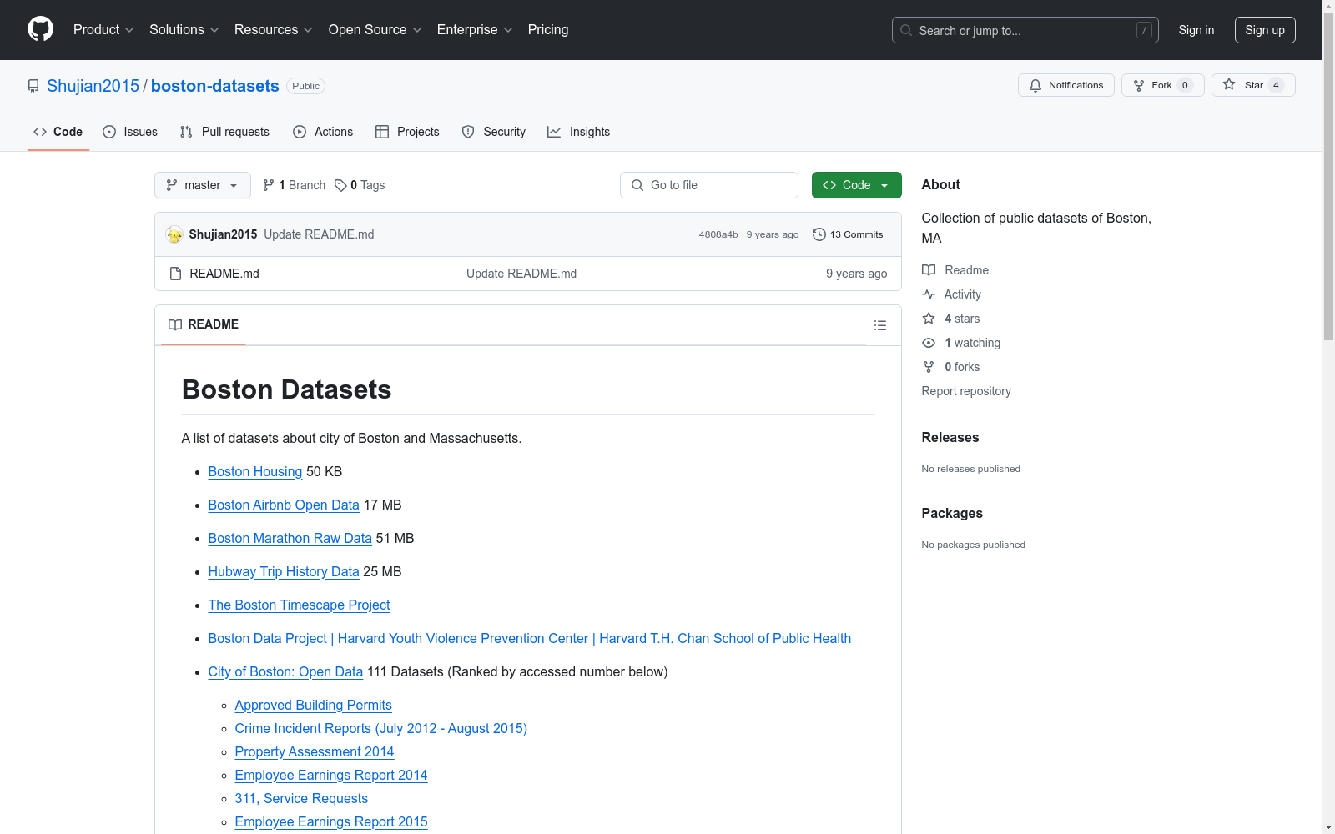Select the README tab heading
This screenshot has width=1335, height=834.
click(x=204, y=324)
